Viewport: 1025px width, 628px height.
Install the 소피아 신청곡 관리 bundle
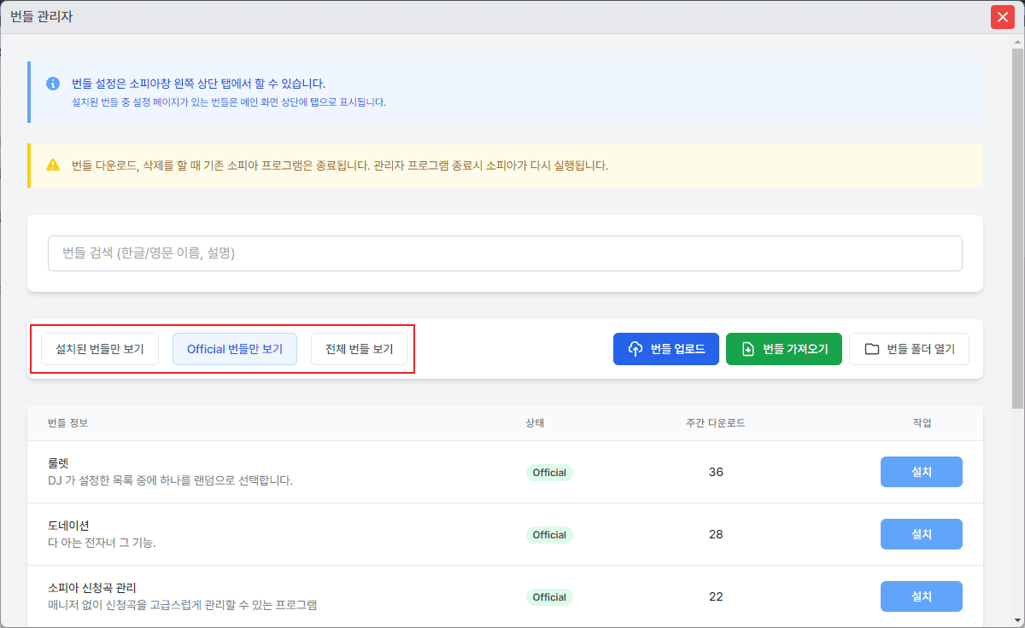click(x=922, y=596)
